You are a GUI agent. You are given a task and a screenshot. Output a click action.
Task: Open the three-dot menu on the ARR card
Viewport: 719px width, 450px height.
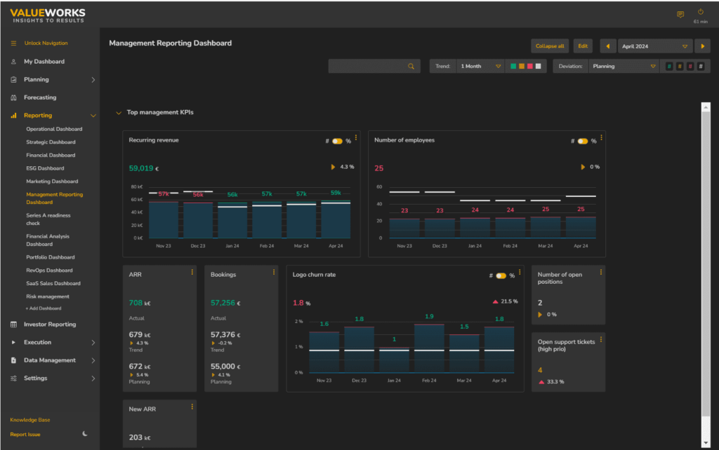(192, 273)
